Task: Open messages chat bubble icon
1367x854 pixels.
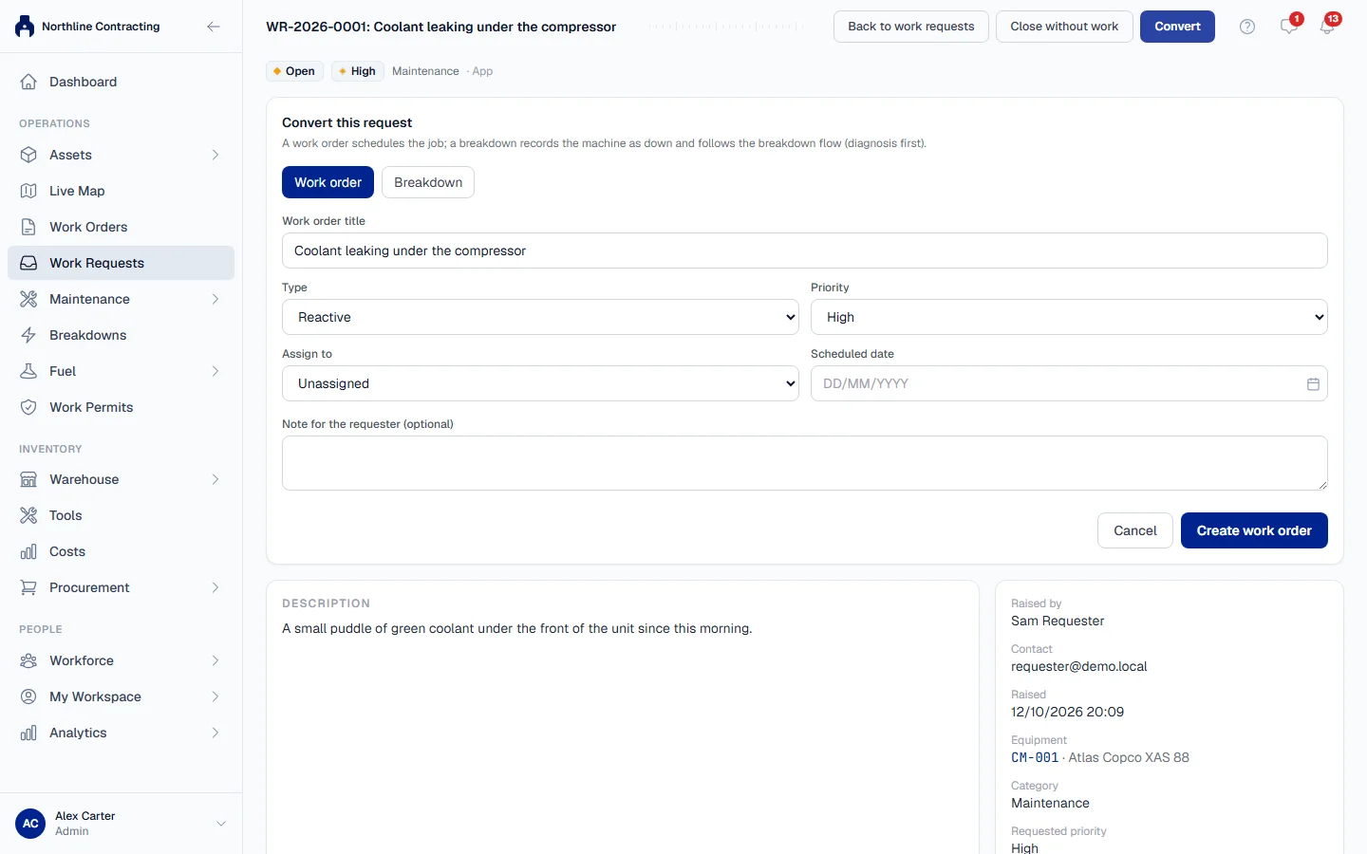Action: (x=1288, y=27)
